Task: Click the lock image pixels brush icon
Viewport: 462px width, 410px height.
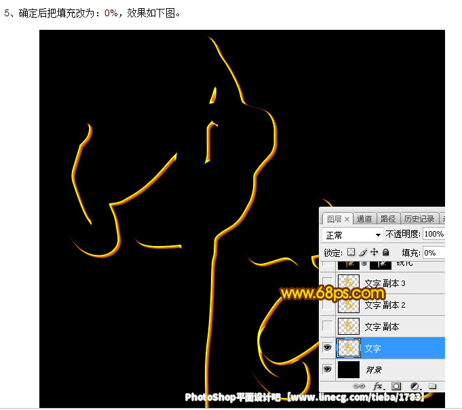Action: click(362, 252)
